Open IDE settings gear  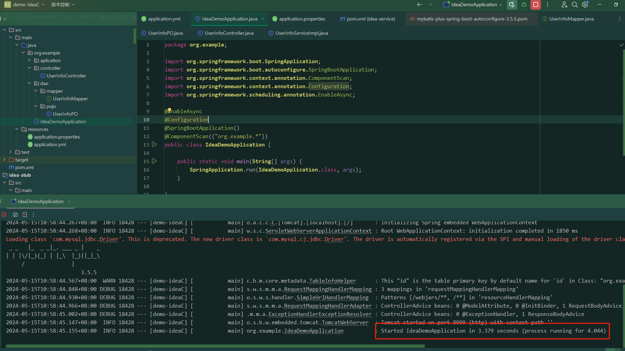coord(585,5)
